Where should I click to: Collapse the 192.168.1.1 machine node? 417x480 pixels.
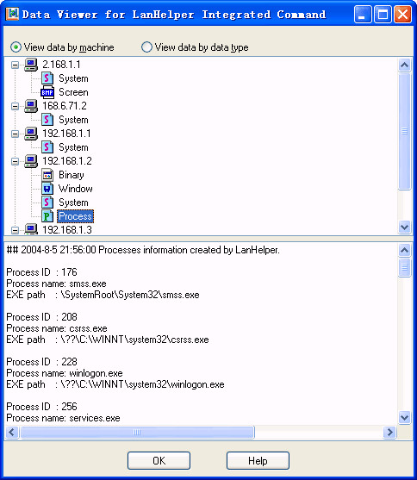pos(15,134)
